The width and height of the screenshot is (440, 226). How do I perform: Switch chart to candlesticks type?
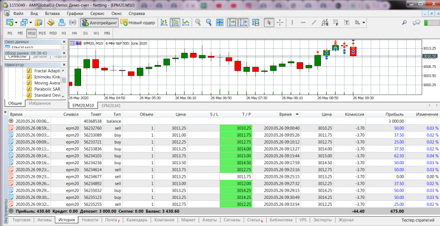click(x=175, y=22)
